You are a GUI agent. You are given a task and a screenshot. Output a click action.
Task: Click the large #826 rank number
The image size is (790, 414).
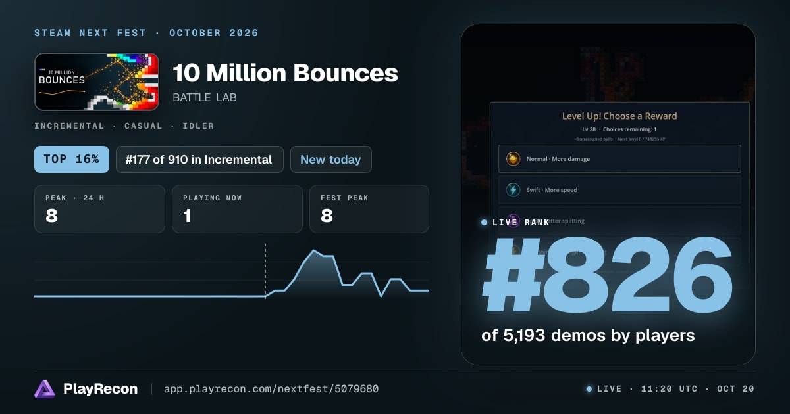tap(607, 277)
